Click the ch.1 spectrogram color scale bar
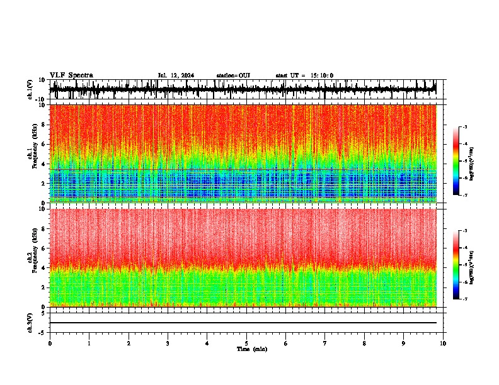 (456, 161)
